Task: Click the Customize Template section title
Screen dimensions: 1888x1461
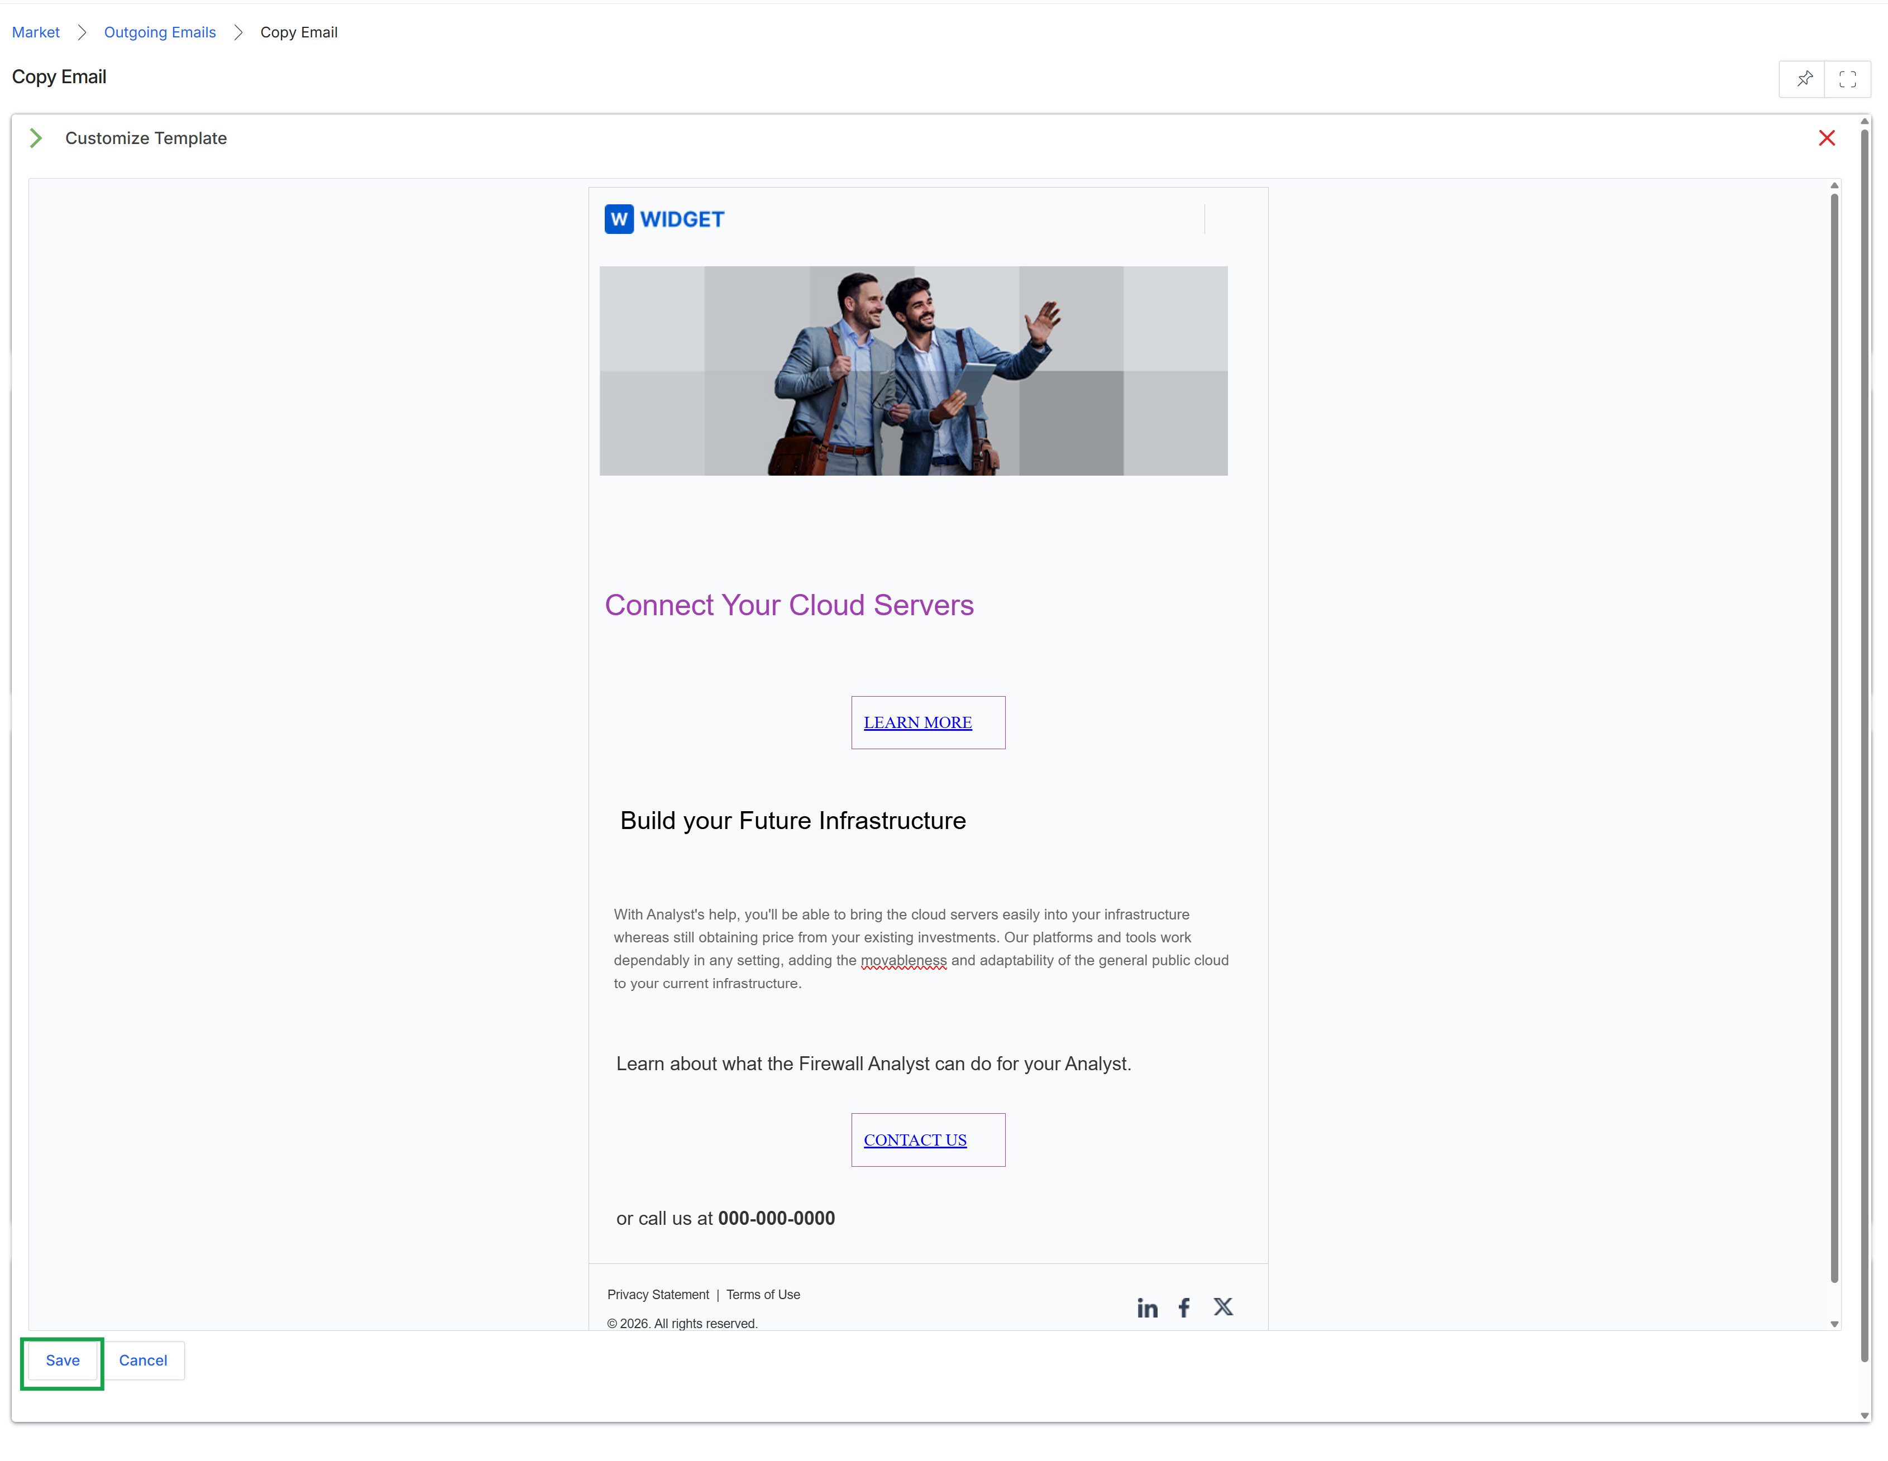Action: click(x=146, y=138)
